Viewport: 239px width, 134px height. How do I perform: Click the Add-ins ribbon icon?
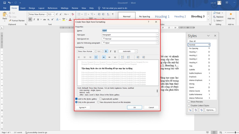tap(231, 15)
